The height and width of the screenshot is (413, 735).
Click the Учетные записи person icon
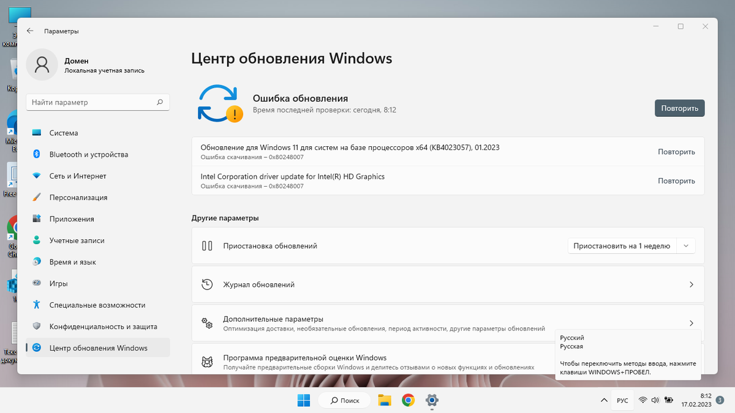click(37, 240)
